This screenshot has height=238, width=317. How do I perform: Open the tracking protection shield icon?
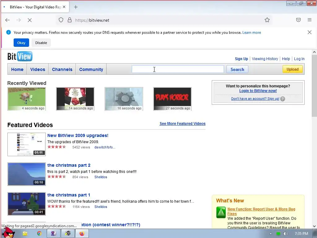pos(61,20)
